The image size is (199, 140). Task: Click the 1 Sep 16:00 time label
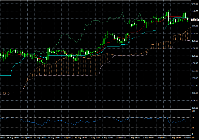tap(135, 138)
